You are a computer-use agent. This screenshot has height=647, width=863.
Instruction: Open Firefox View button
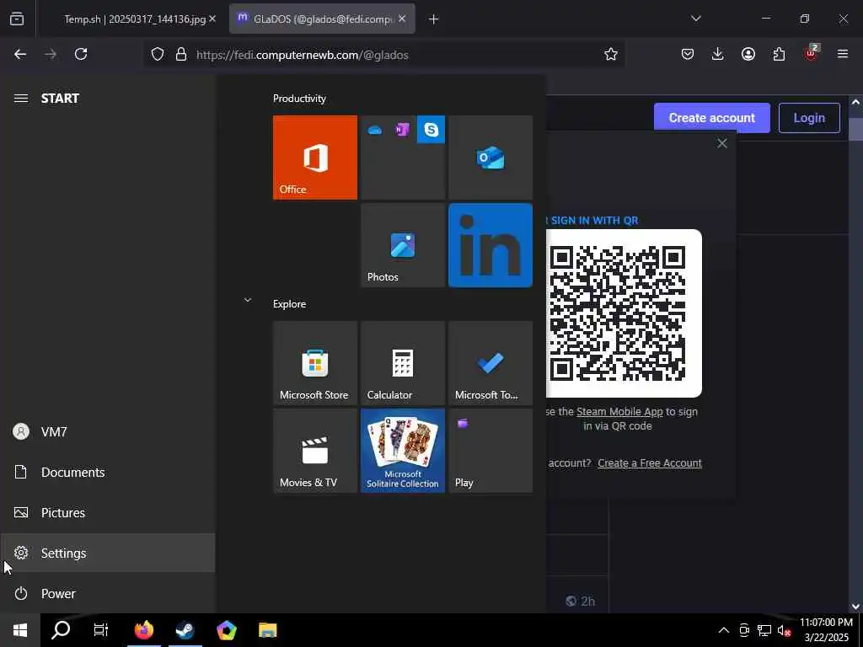coord(17,19)
